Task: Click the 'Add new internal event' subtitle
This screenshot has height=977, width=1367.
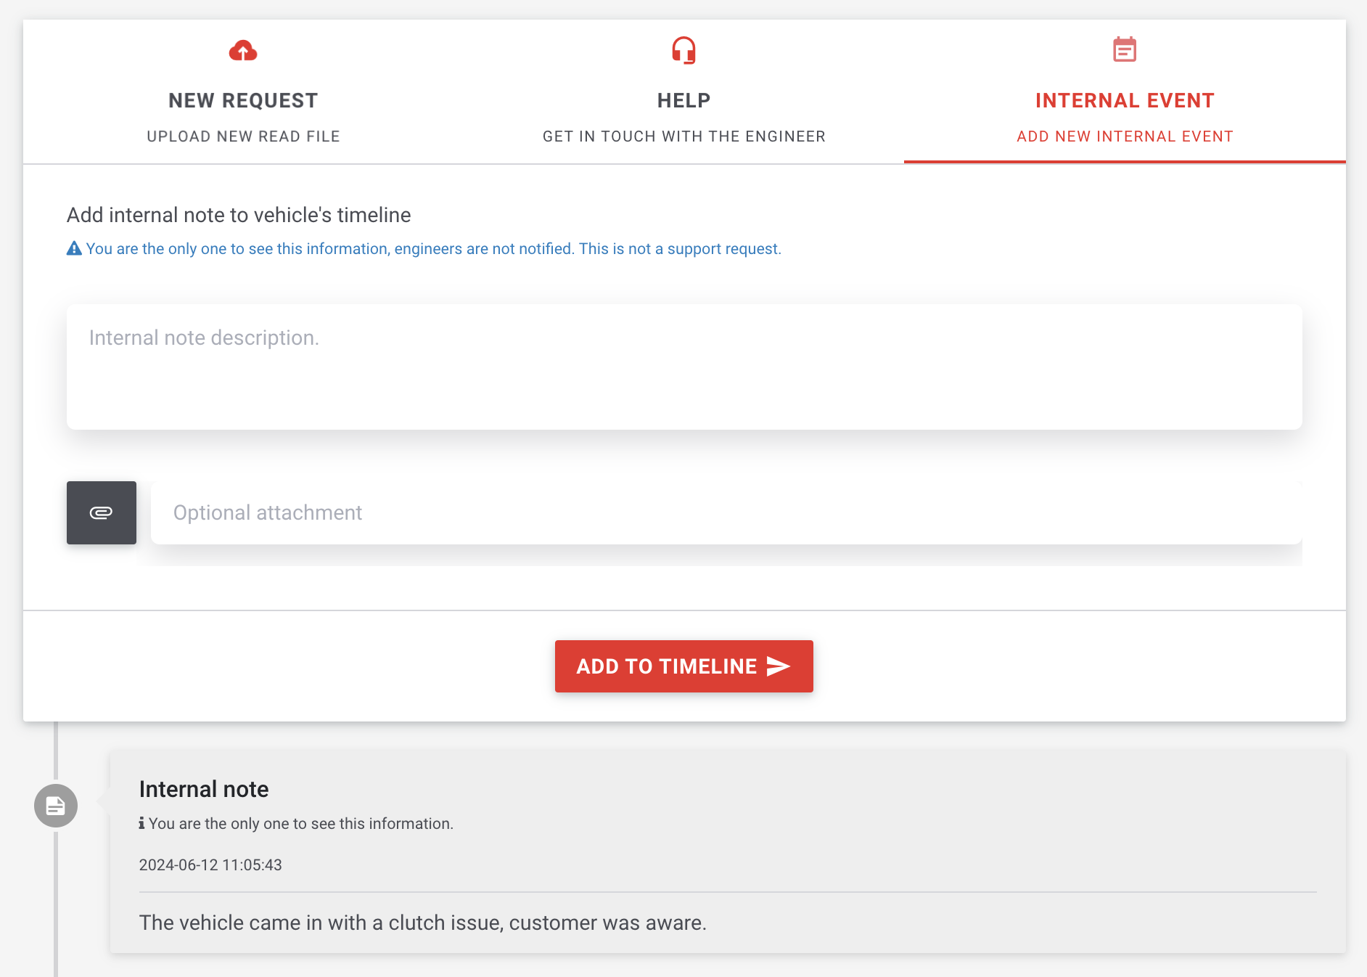Action: (1125, 136)
